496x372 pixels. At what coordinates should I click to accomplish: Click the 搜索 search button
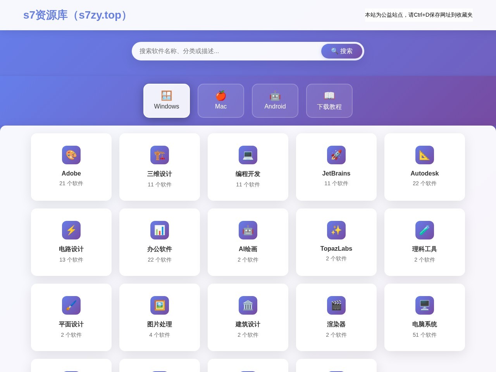click(342, 51)
